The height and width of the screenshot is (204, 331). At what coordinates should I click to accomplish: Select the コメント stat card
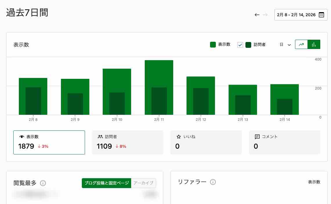tap(284, 142)
